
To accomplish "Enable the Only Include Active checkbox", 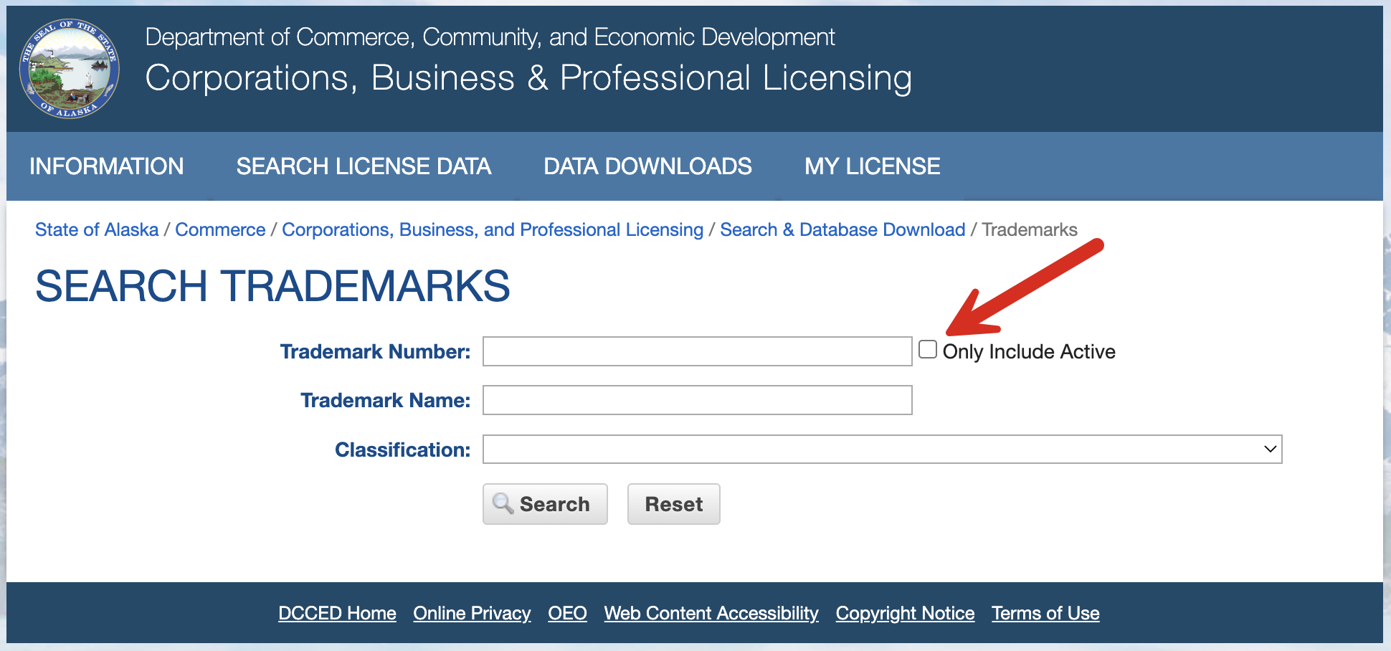I will (x=928, y=349).
